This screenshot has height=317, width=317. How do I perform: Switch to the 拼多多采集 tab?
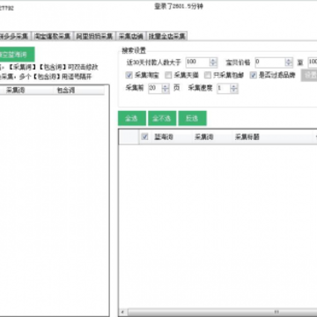click(x=15, y=36)
